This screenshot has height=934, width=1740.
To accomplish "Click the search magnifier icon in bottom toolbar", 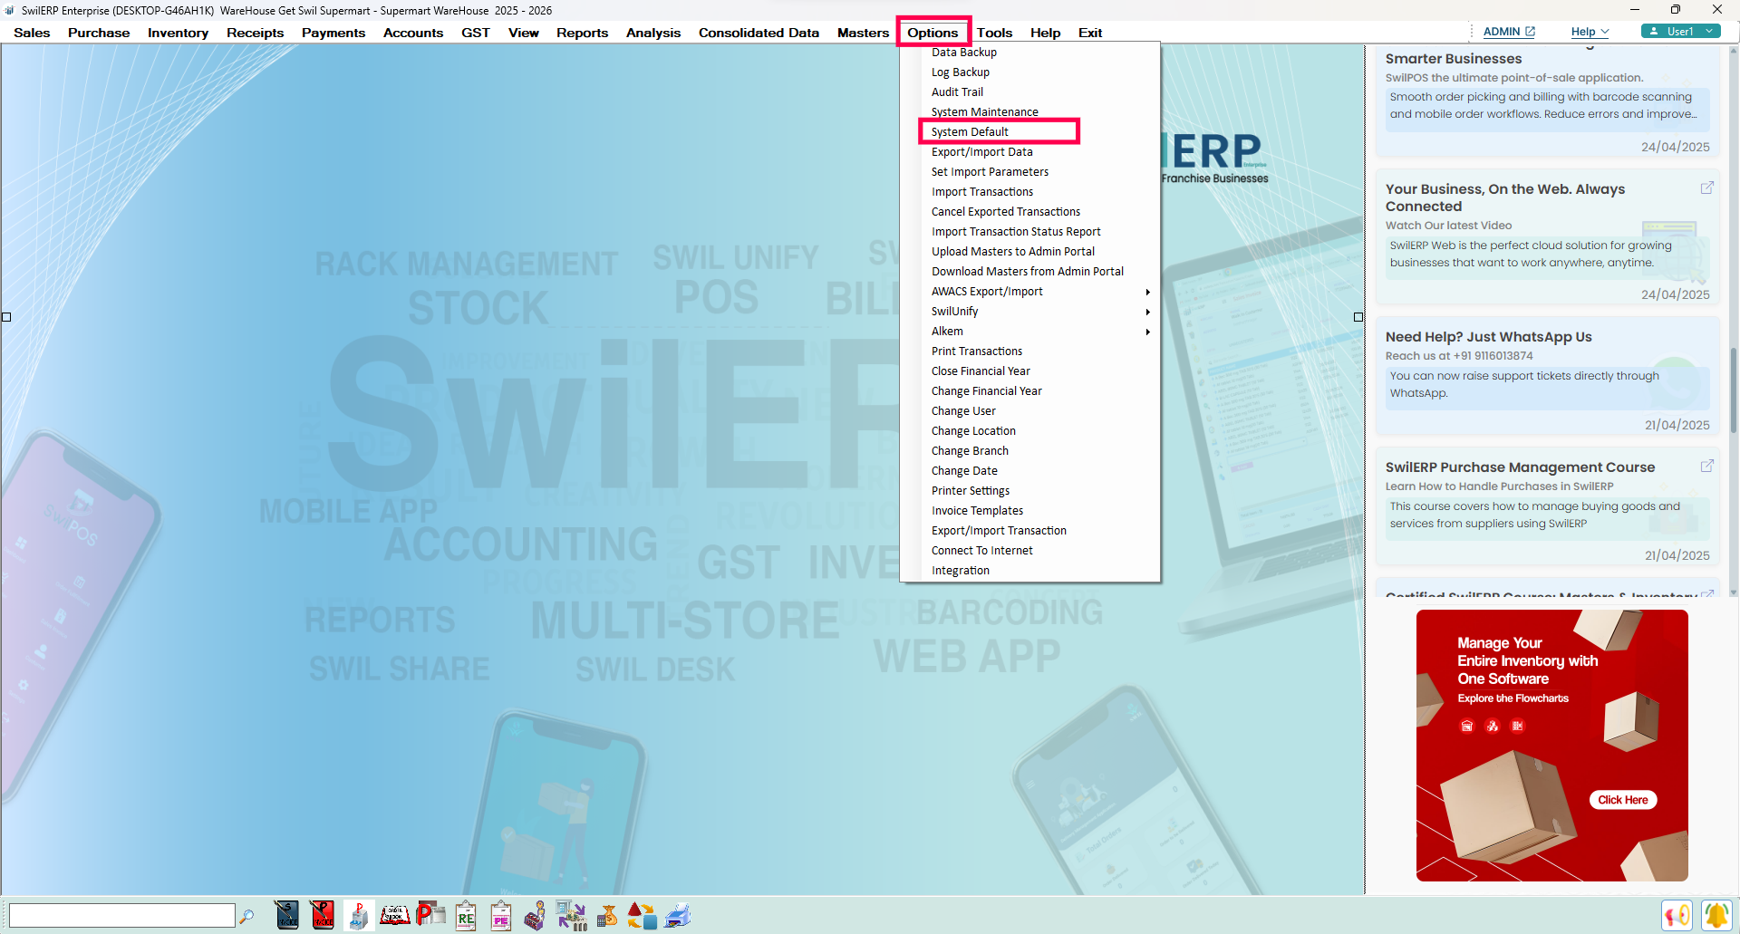I will pos(246,916).
